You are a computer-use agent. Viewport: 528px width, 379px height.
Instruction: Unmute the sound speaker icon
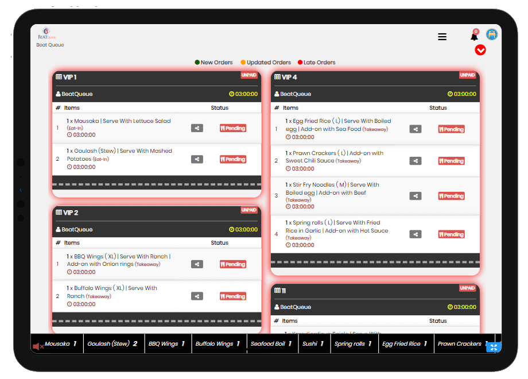click(38, 346)
